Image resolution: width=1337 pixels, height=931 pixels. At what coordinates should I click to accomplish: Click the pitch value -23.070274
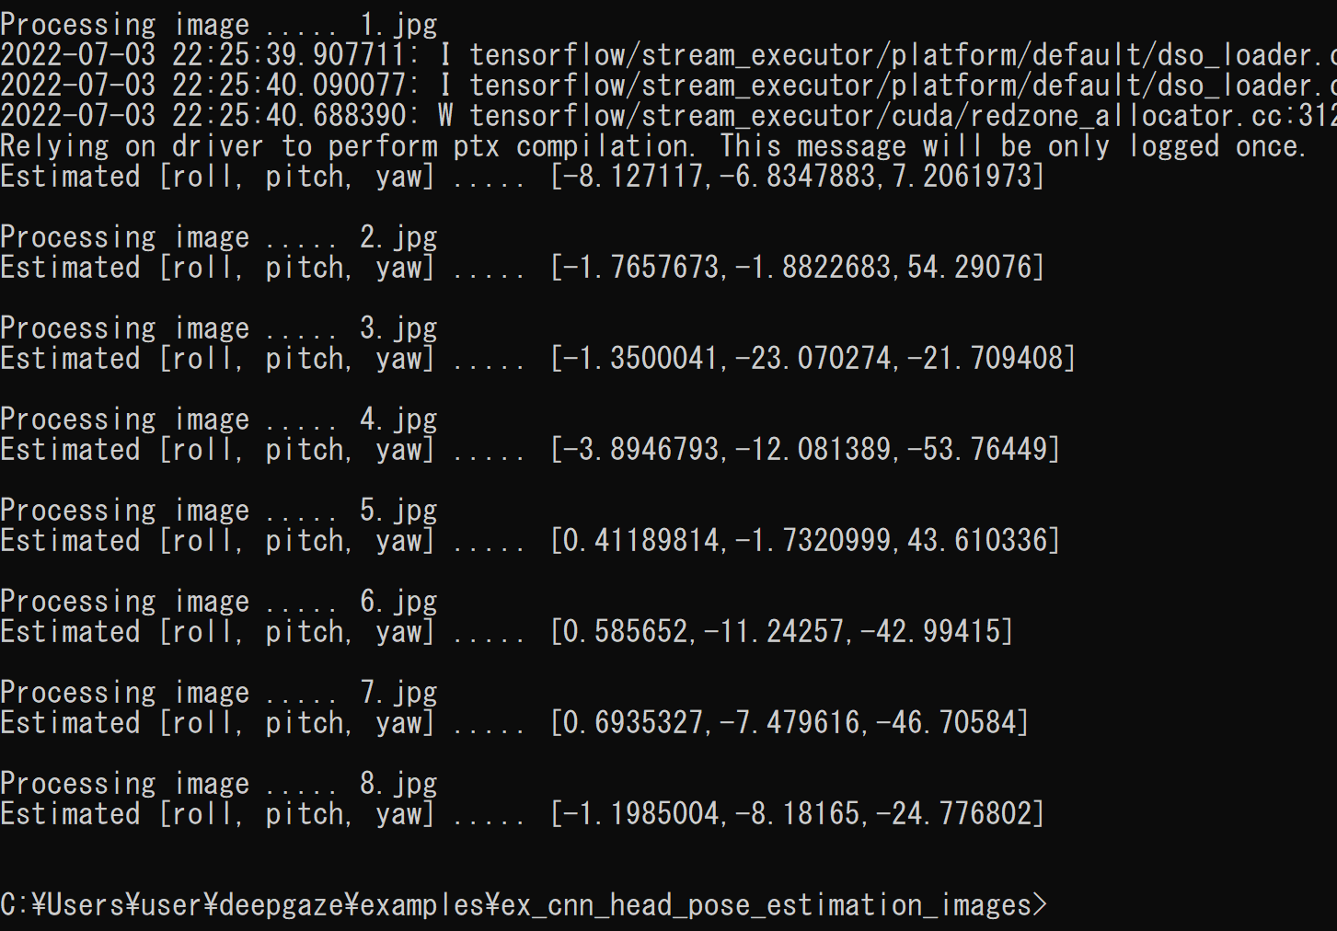(x=813, y=358)
